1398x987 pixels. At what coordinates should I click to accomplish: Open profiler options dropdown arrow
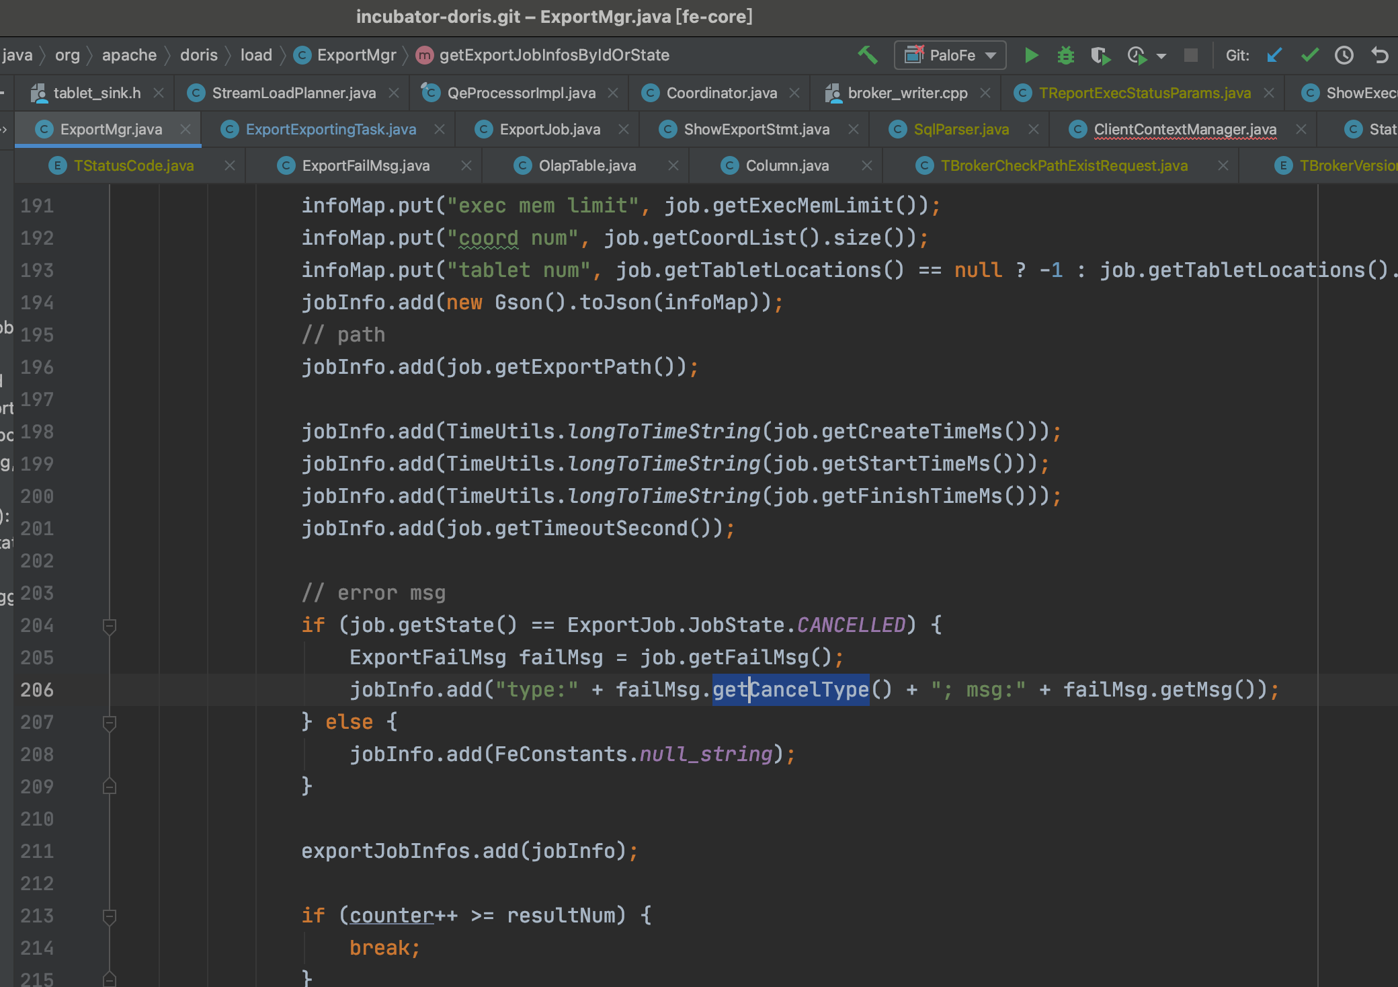(x=1161, y=56)
